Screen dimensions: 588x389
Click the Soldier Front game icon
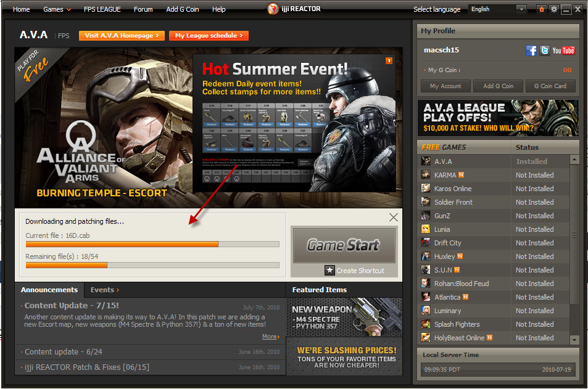pos(426,202)
